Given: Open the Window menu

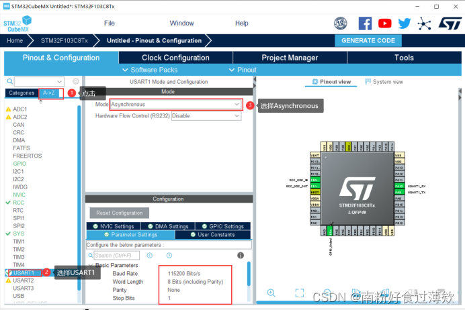Looking at the screenshot, I should pos(182,23).
